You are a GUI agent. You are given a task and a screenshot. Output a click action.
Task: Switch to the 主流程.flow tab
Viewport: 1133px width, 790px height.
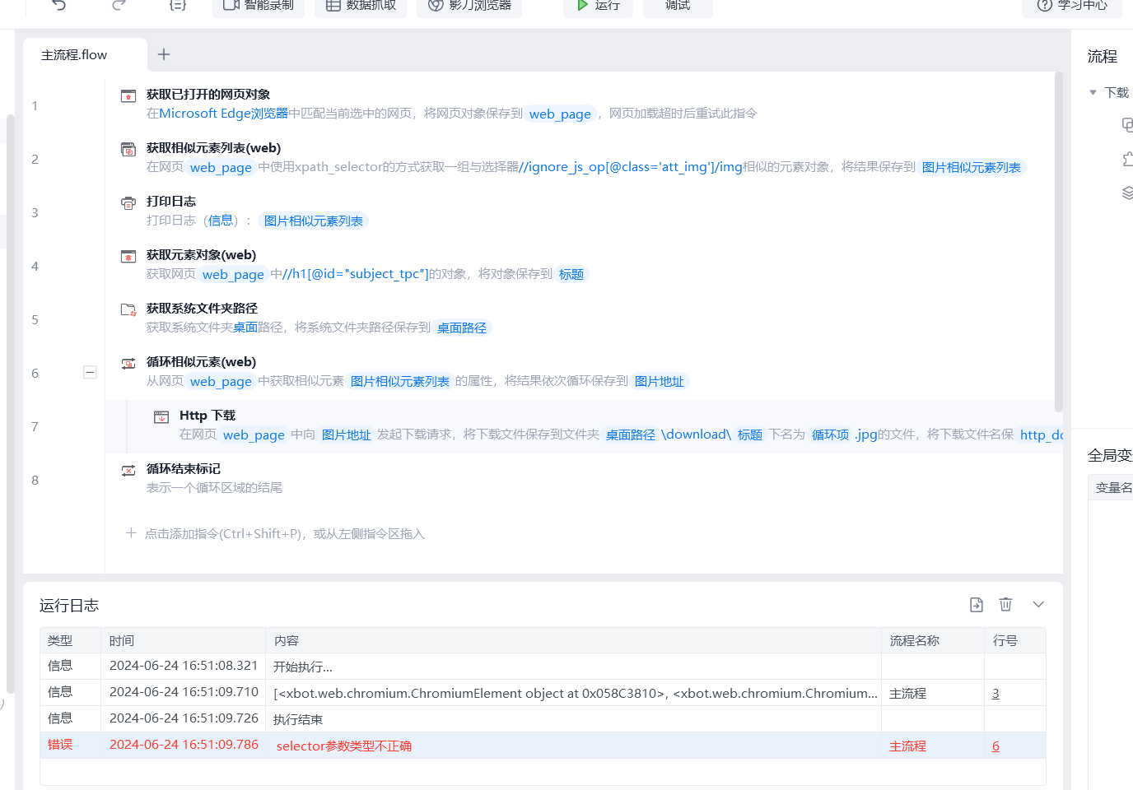tap(75, 55)
